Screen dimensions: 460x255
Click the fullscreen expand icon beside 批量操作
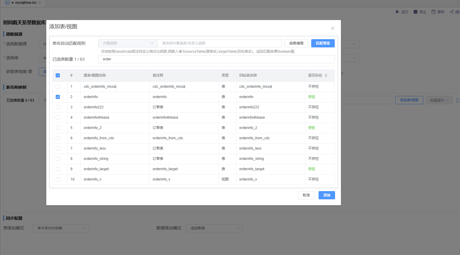(458, 100)
